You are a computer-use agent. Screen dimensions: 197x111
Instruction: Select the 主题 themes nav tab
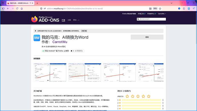click(69, 20)
